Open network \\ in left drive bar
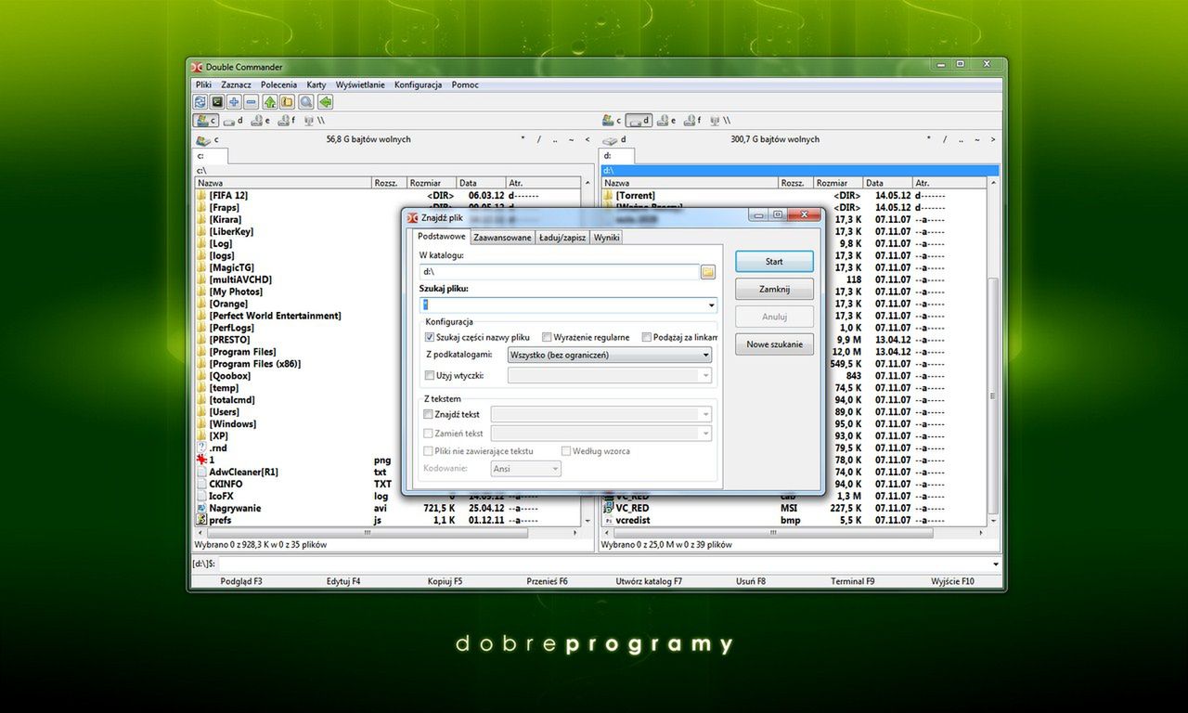This screenshot has height=713, width=1188. [x=315, y=121]
